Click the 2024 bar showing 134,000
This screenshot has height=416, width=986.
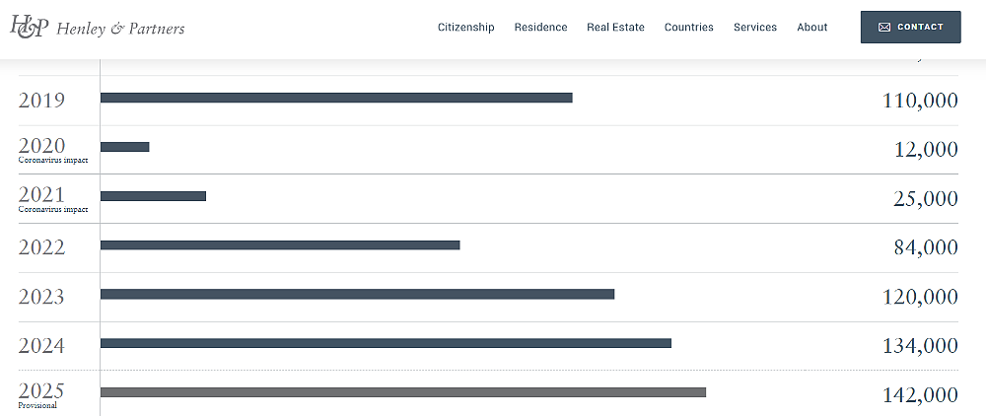click(386, 343)
